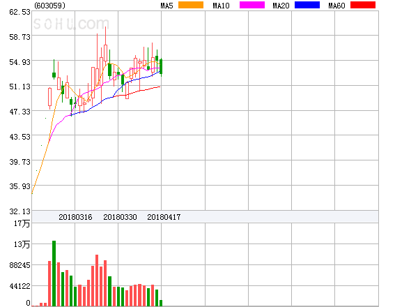
Task: Click the 20180417 date label
Action: tap(164, 217)
